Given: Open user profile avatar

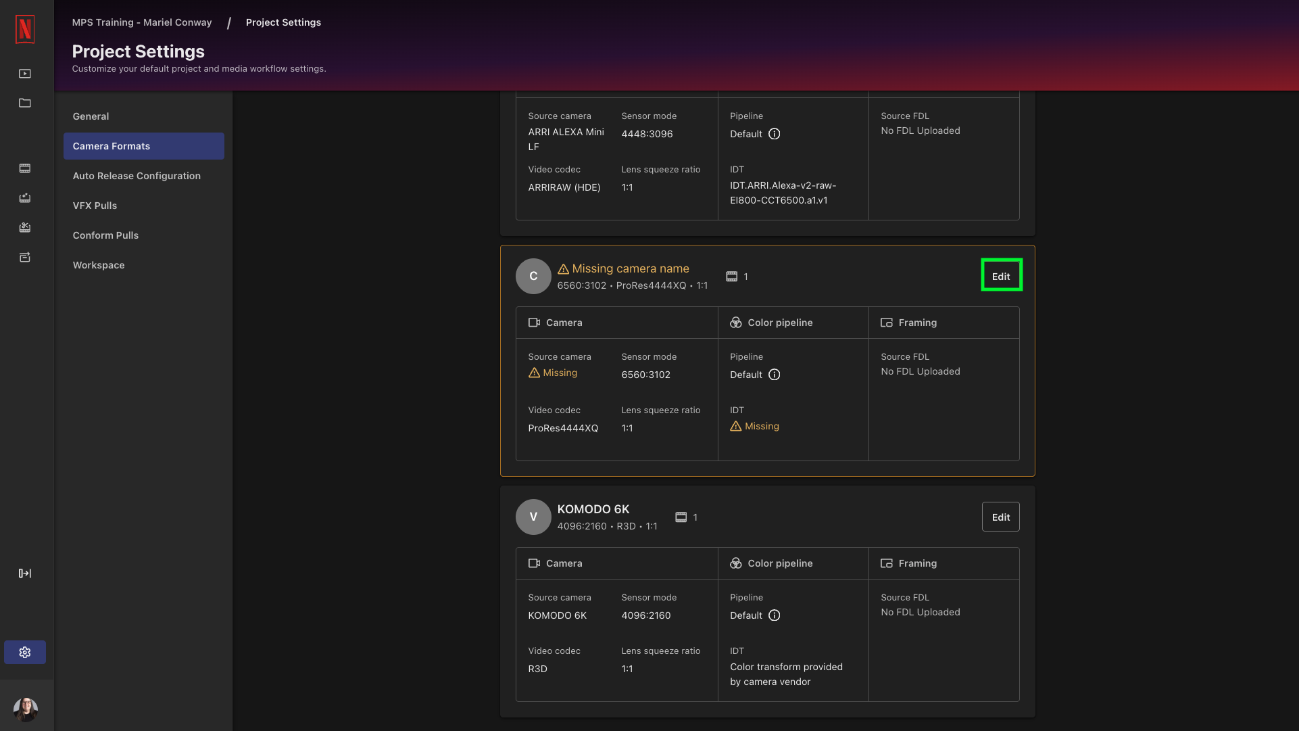Looking at the screenshot, I should 26,709.
